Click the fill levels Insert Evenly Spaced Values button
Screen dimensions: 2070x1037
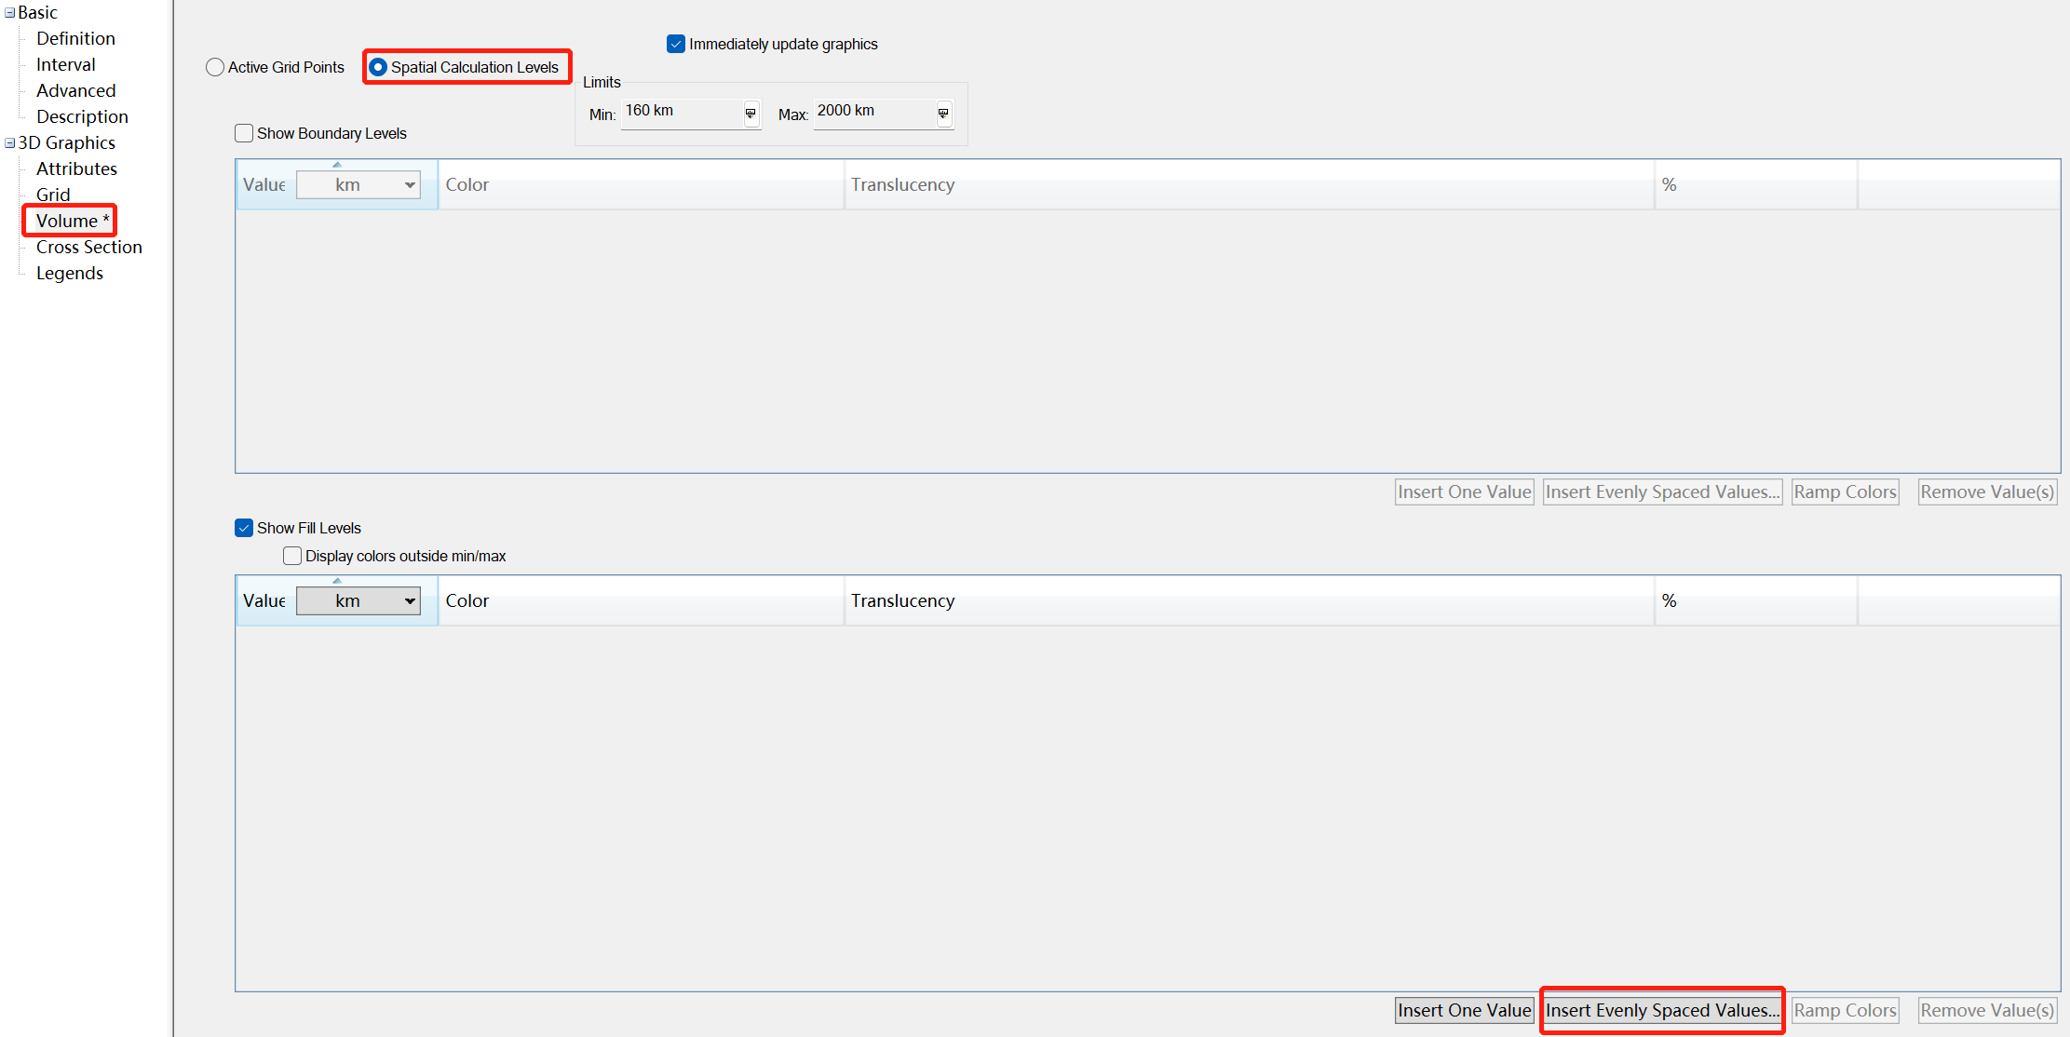click(1662, 1010)
